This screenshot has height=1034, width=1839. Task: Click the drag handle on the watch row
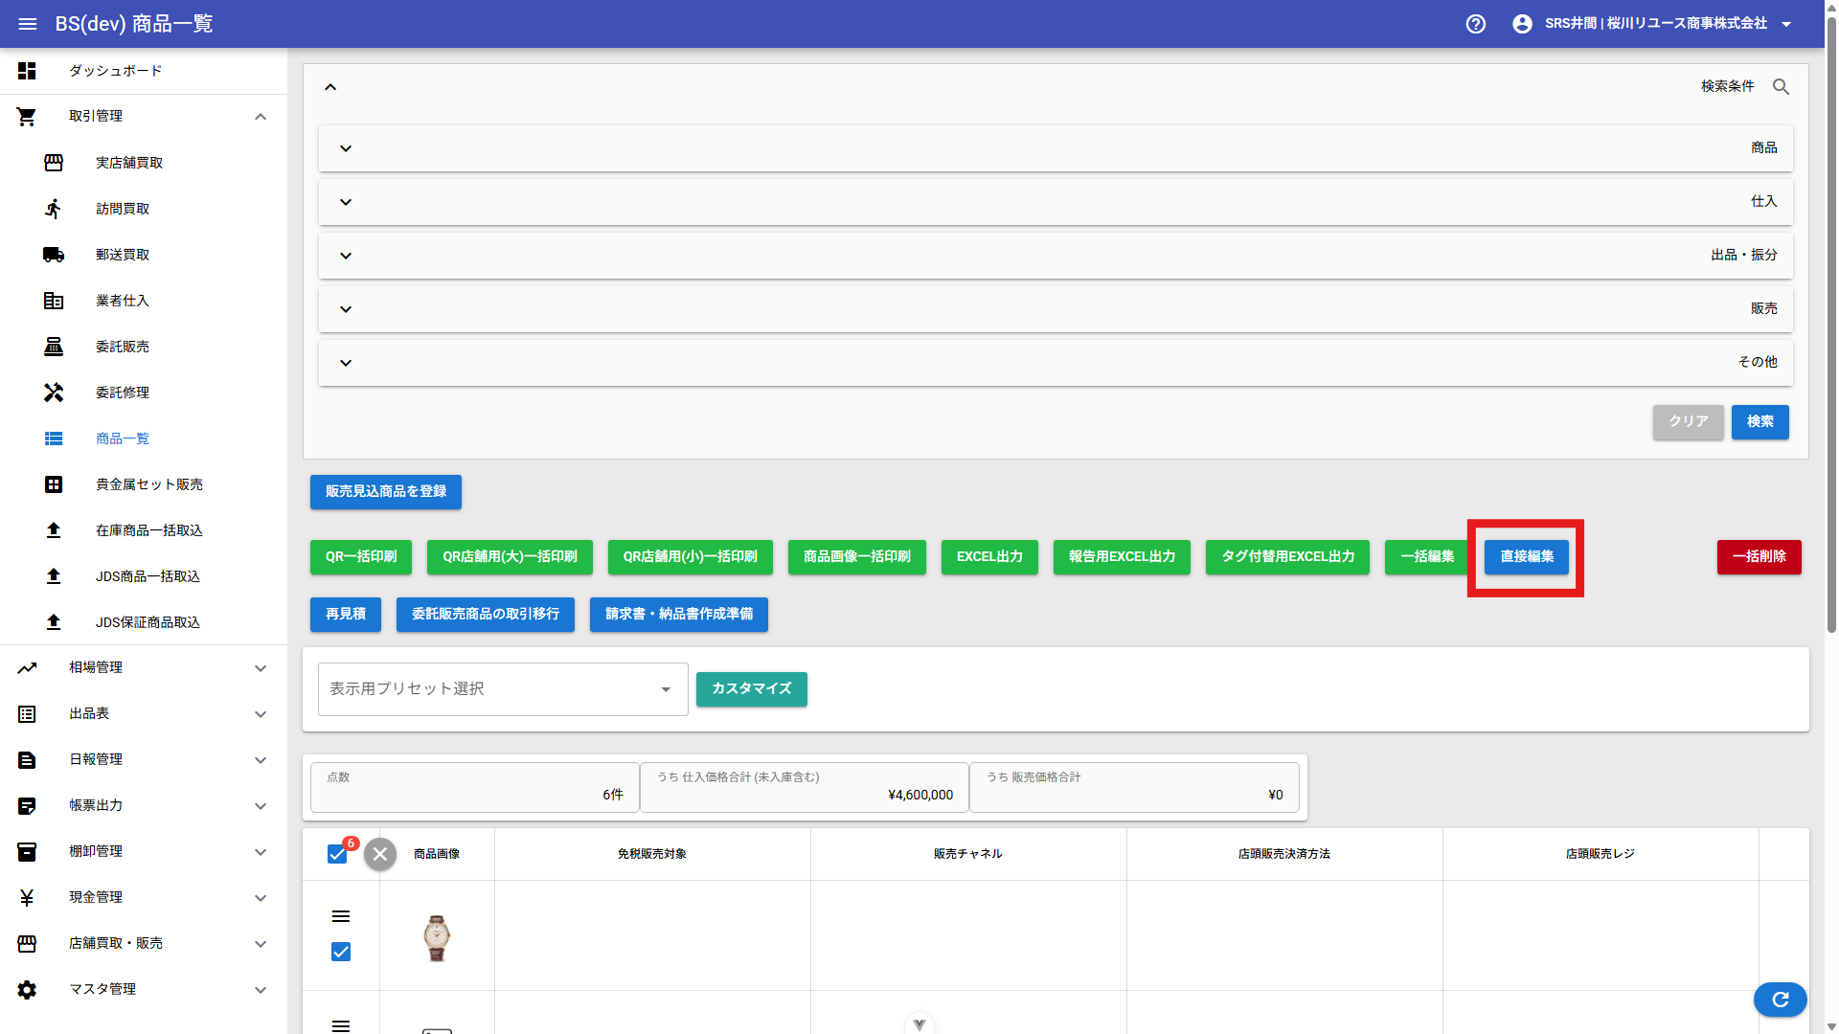(x=341, y=916)
